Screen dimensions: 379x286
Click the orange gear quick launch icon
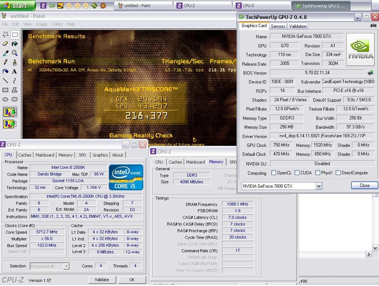[103, 5]
